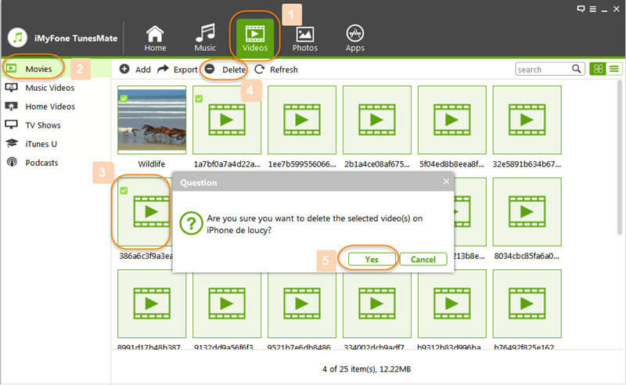Select the 1ee7b599556066 video thumbnail
Image resolution: width=626 pixels, height=385 pixels.
point(302,120)
